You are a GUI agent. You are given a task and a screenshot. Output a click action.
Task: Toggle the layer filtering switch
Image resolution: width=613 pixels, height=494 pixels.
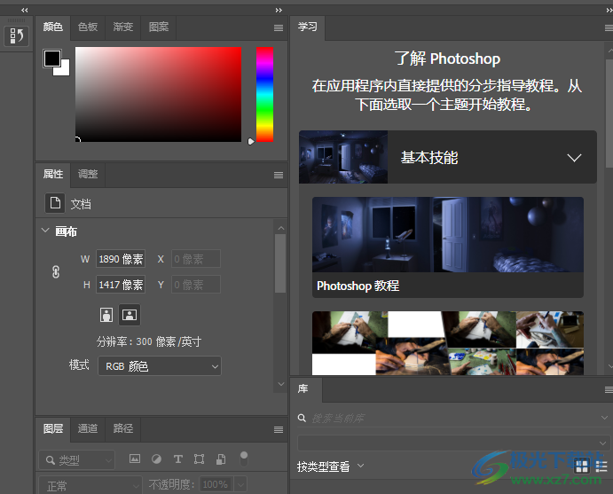244,459
